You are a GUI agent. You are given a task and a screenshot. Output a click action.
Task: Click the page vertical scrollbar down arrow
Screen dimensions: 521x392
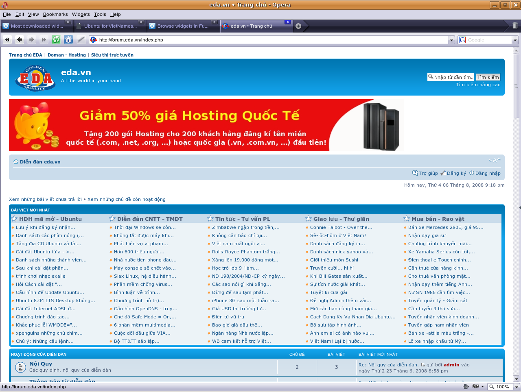[x=516, y=379]
